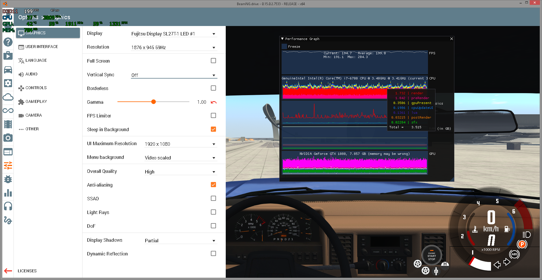Open the scenarios play-briefcase icon in sidebar
The width and height of the screenshot is (542, 280).
click(x=8, y=55)
